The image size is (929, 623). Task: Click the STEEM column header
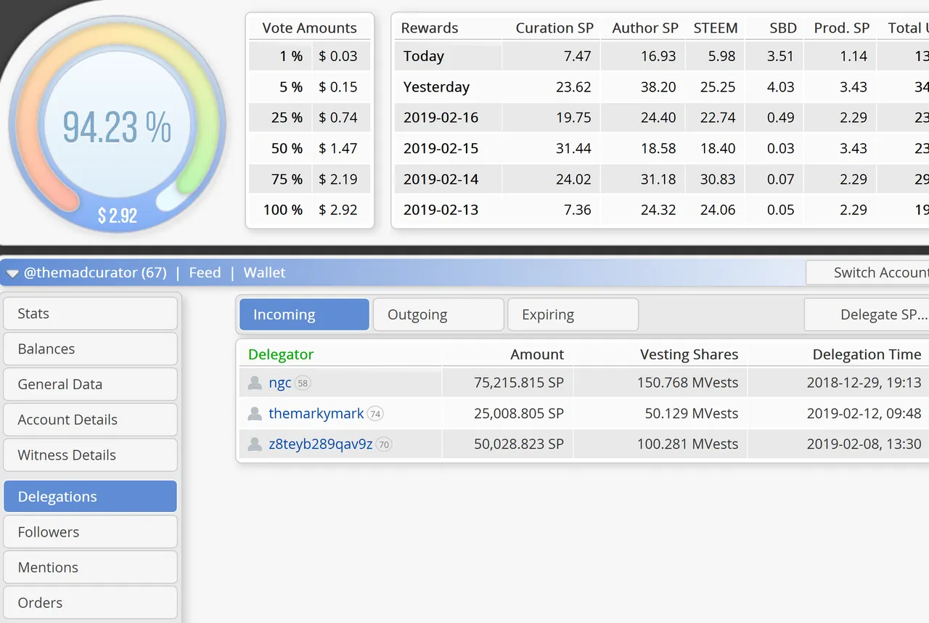tap(716, 28)
